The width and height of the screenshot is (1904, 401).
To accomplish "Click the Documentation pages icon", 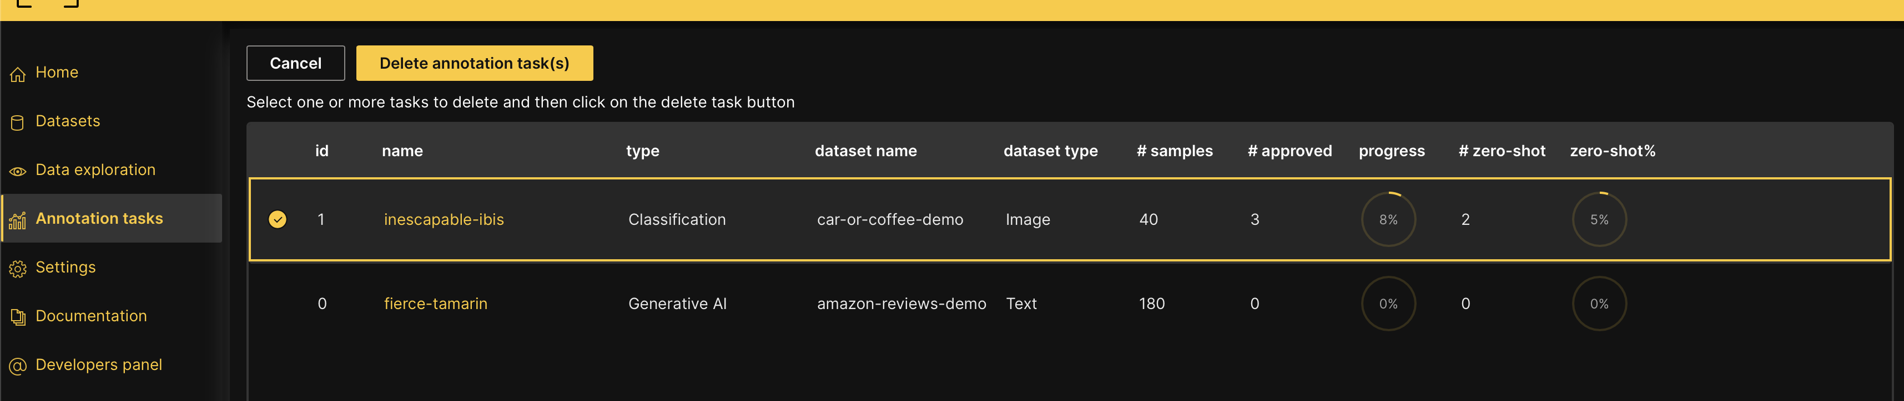I will 18,318.
